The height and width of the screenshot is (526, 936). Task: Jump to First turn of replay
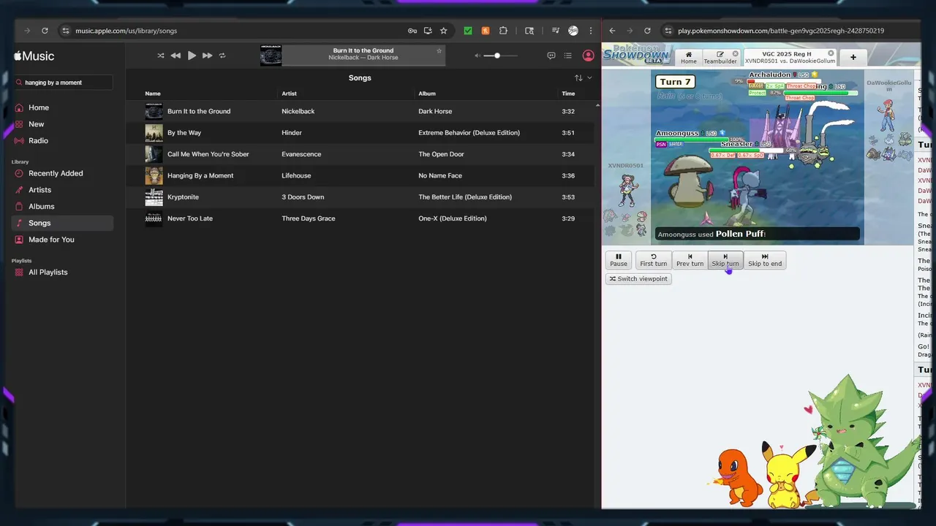(x=654, y=260)
